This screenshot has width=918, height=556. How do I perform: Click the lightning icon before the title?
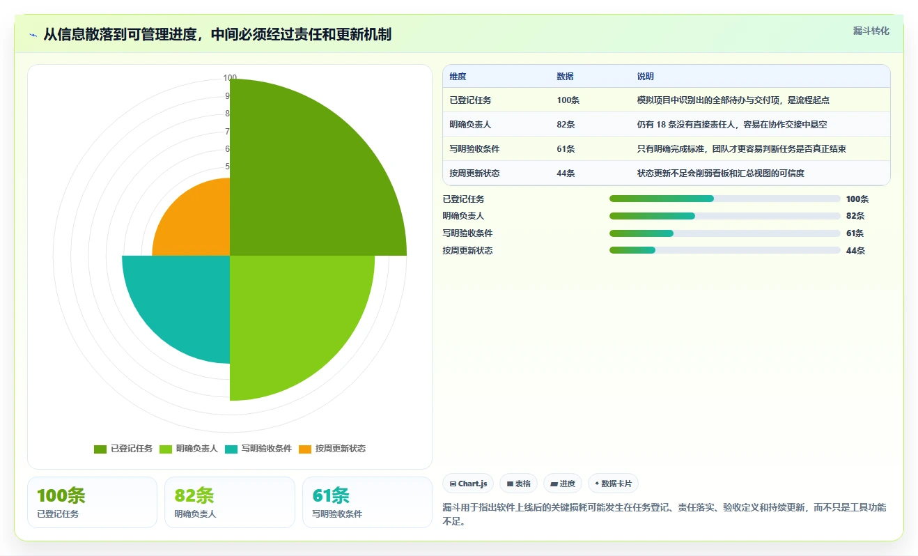[x=33, y=35]
